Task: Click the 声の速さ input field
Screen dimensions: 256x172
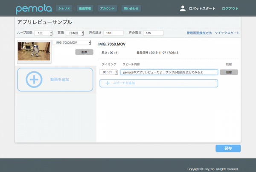Action: tap(113, 33)
